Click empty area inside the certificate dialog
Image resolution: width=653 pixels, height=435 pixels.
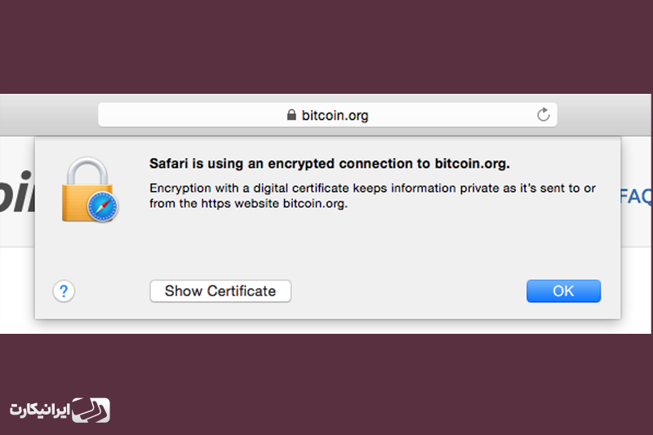375,246
